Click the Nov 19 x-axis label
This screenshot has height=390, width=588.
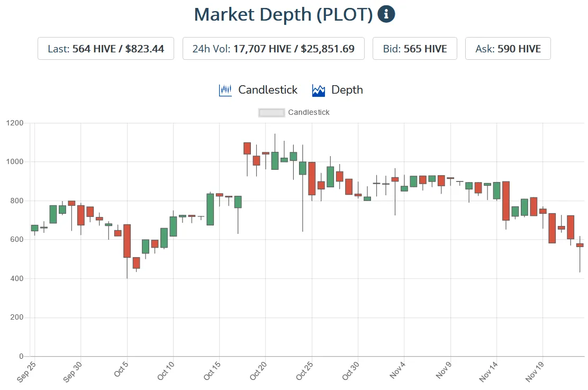[535, 371]
